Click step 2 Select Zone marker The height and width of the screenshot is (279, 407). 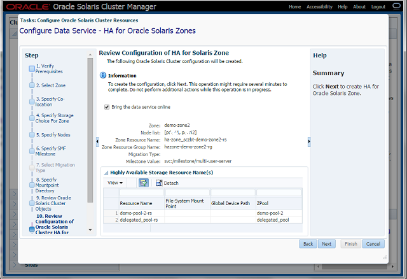(32, 85)
